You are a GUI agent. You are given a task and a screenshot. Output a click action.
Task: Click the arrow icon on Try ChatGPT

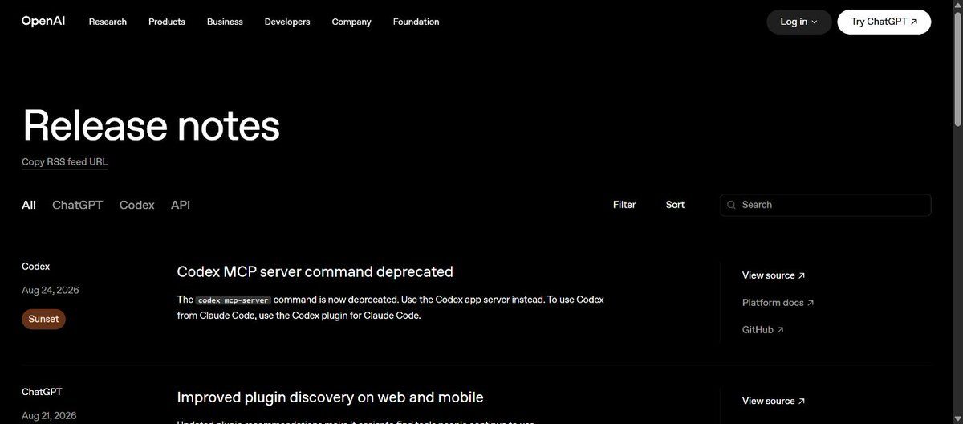[x=914, y=22]
